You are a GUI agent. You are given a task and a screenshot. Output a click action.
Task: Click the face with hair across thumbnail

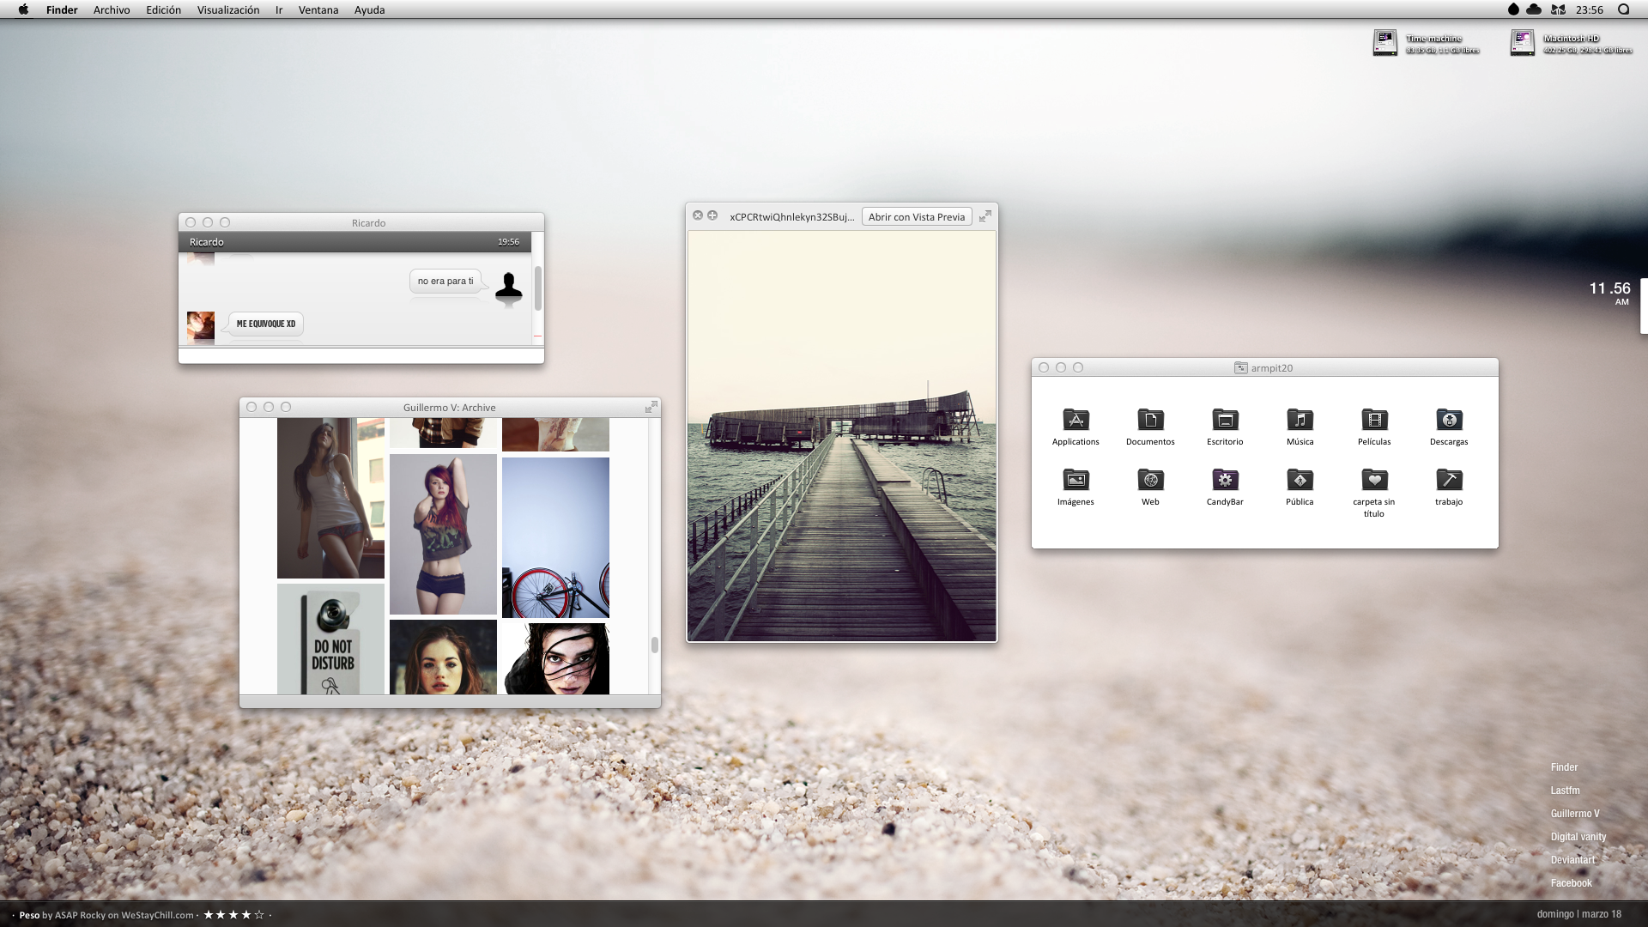tap(555, 659)
